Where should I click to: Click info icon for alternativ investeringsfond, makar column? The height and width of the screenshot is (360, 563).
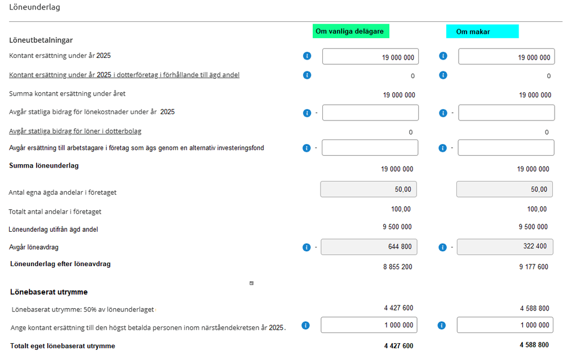pyautogui.click(x=443, y=148)
